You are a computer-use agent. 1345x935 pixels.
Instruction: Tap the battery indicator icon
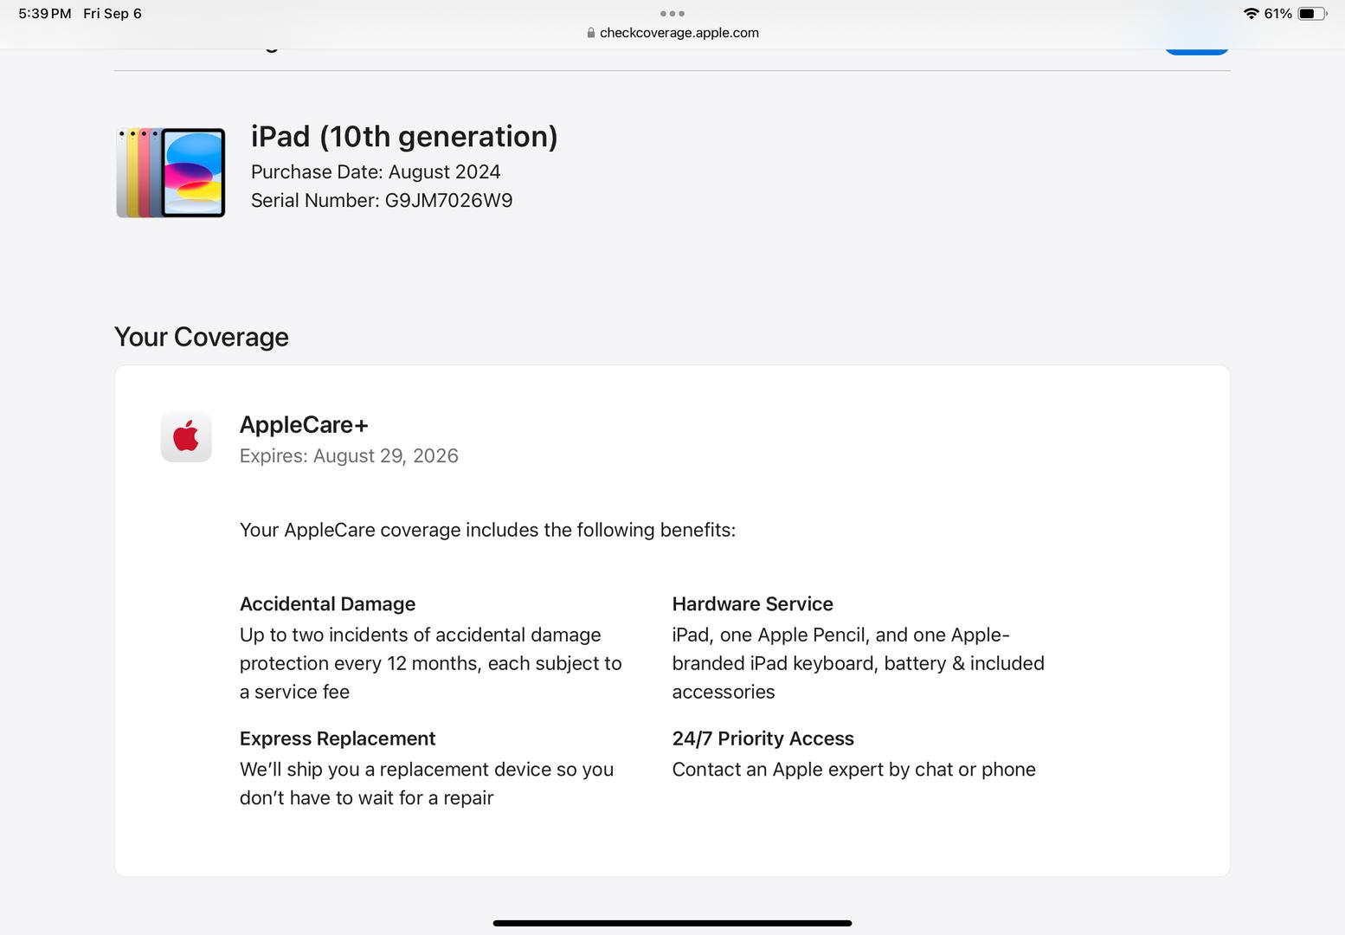[x=1311, y=14]
